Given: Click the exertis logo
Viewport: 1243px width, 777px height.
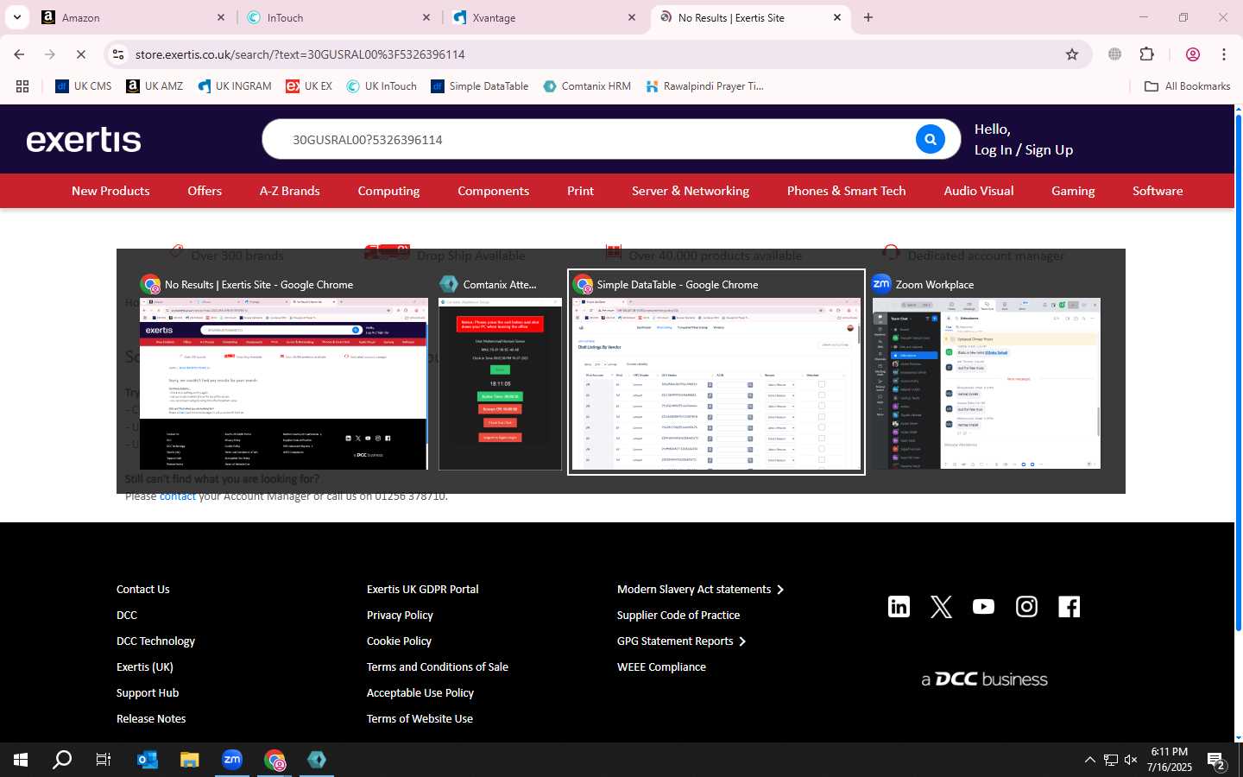Looking at the screenshot, I should [x=84, y=139].
